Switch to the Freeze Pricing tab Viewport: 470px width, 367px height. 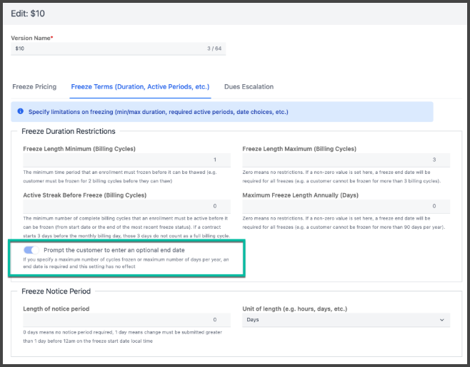click(34, 87)
